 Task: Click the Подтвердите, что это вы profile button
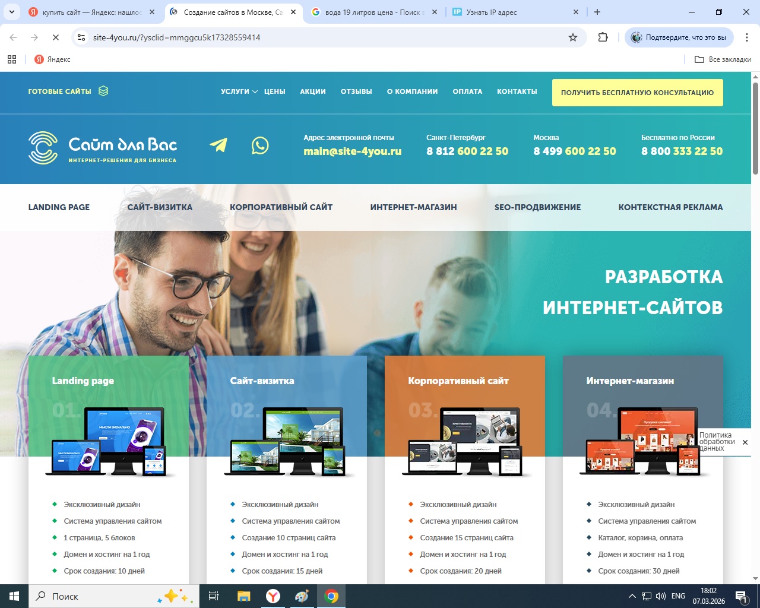click(x=679, y=37)
